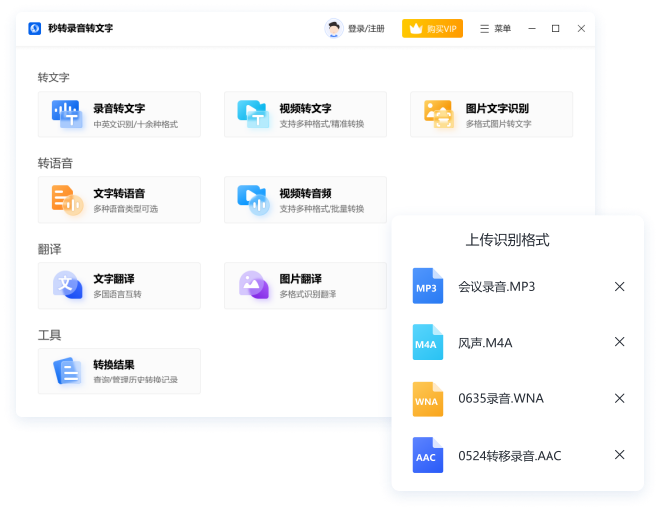Viewport: 660px width, 511px height.
Task: Click the 查询/管理历史转换记录 description
Action: pyautogui.click(x=135, y=380)
